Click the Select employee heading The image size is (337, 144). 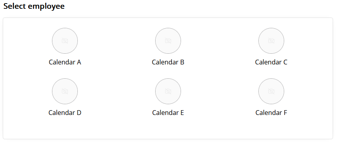pos(34,6)
